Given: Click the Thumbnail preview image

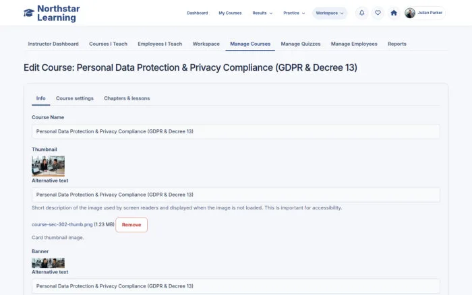Looking at the screenshot, I should pos(48,166).
